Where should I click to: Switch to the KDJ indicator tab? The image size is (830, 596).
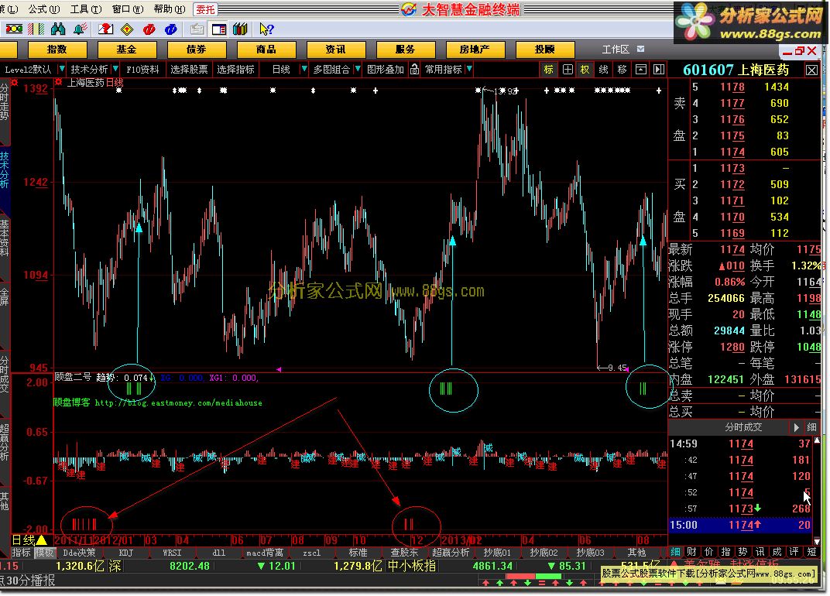pos(126,553)
